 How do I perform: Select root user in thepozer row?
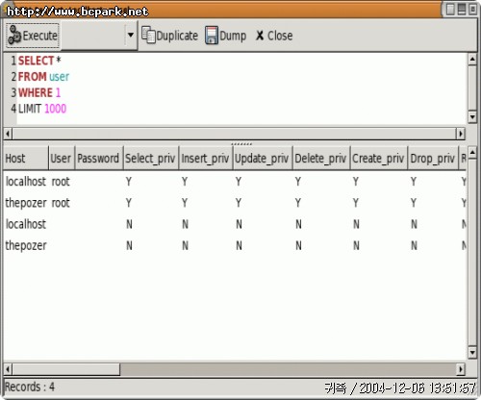61,203
